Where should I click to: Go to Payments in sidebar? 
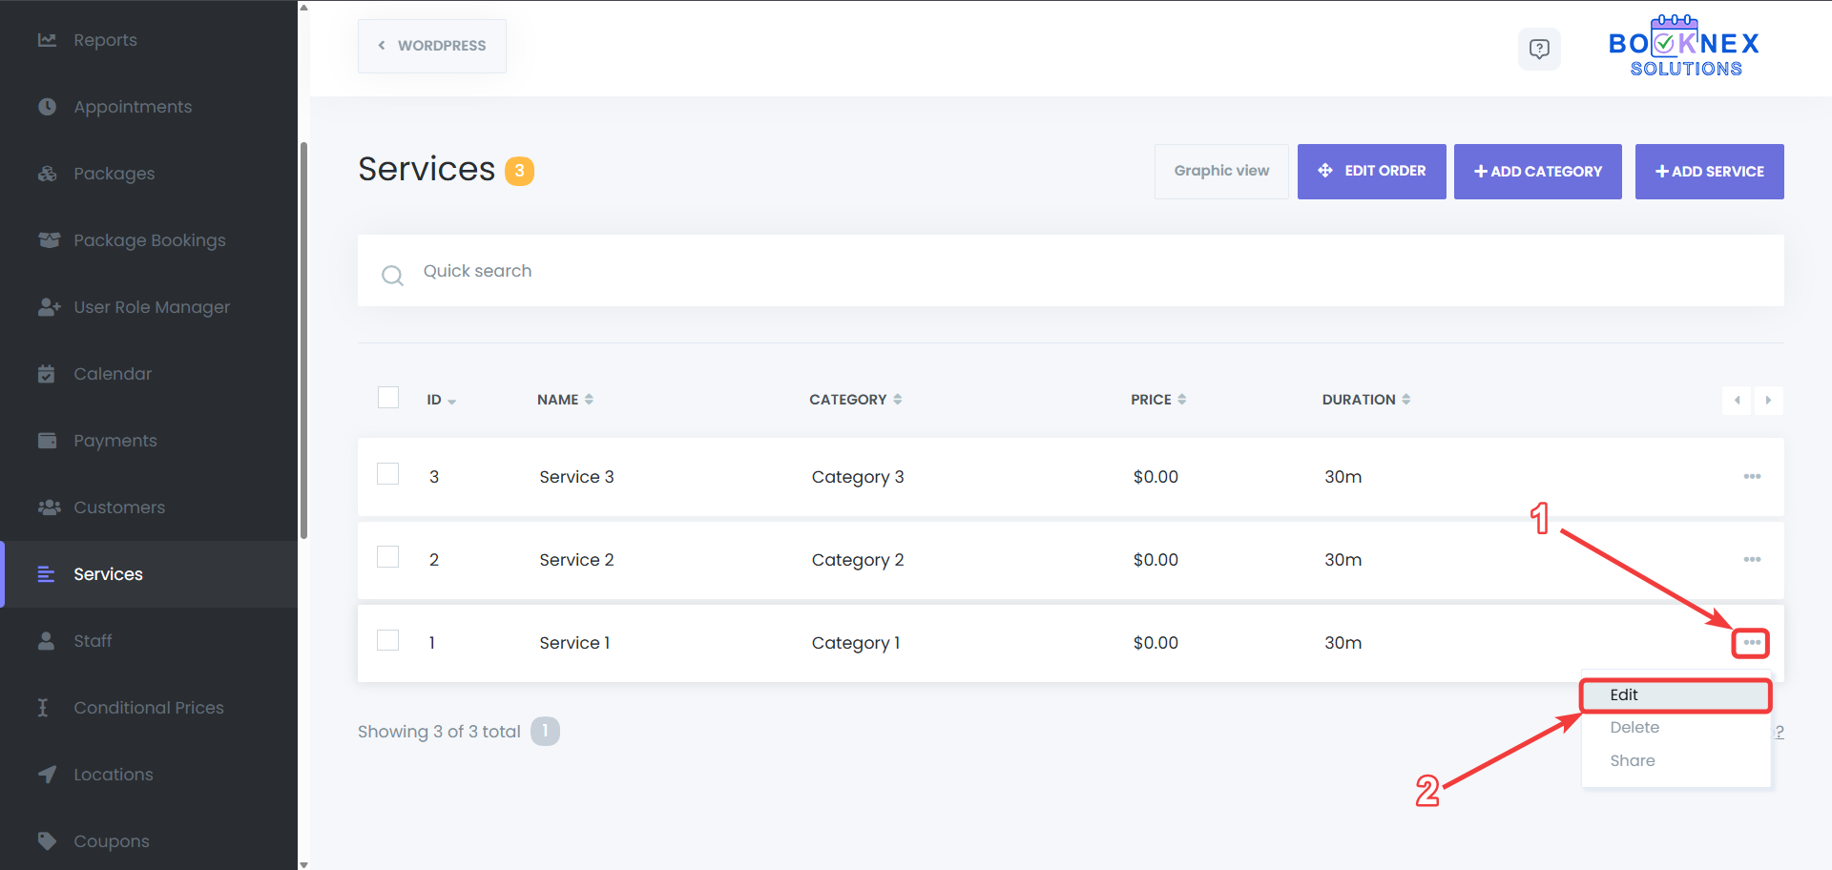point(114,441)
